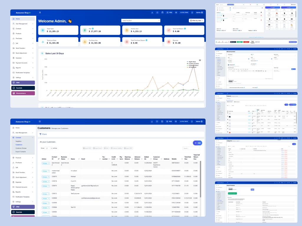Image resolution: width=302 pixels, height=226 pixels.
Task: Toggle sidebar collapse icon in dashboard window
Action: pos(40,12)
